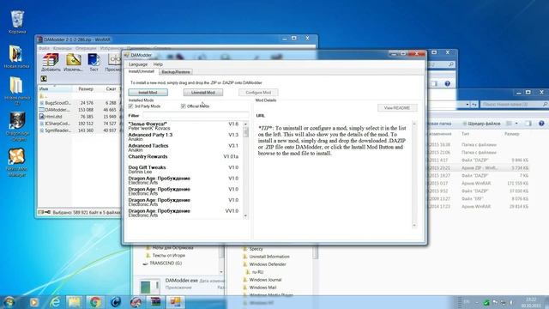Click the Mod Details scrollbar down arrow
This screenshot has height=309, width=549.
pos(414,225)
